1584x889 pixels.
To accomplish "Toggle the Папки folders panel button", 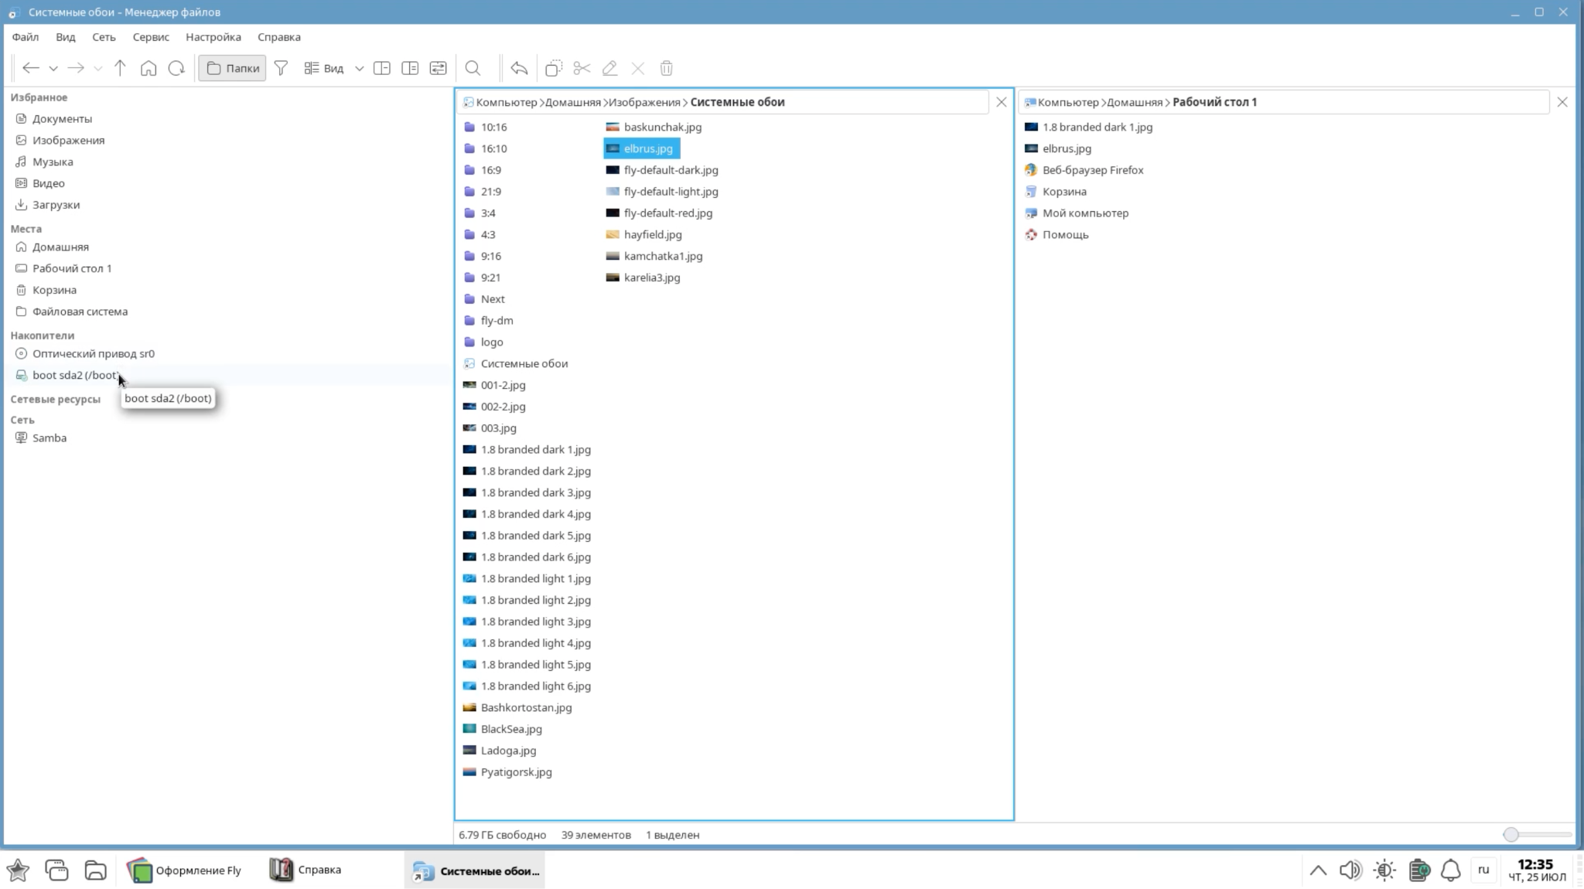I will click(x=232, y=68).
